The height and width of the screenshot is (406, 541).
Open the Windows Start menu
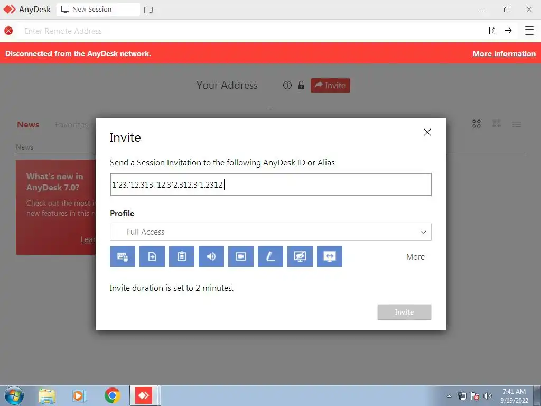pos(14,395)
